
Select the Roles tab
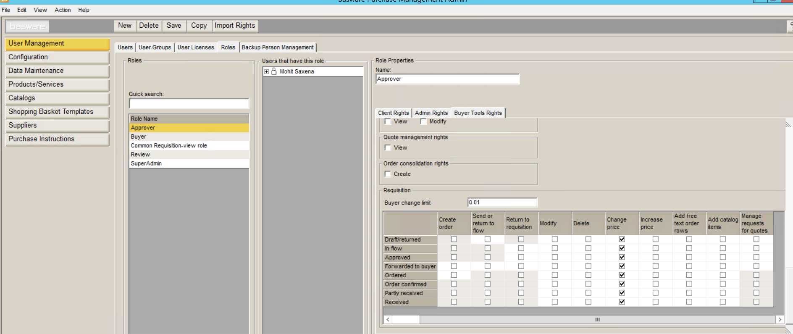228,47
